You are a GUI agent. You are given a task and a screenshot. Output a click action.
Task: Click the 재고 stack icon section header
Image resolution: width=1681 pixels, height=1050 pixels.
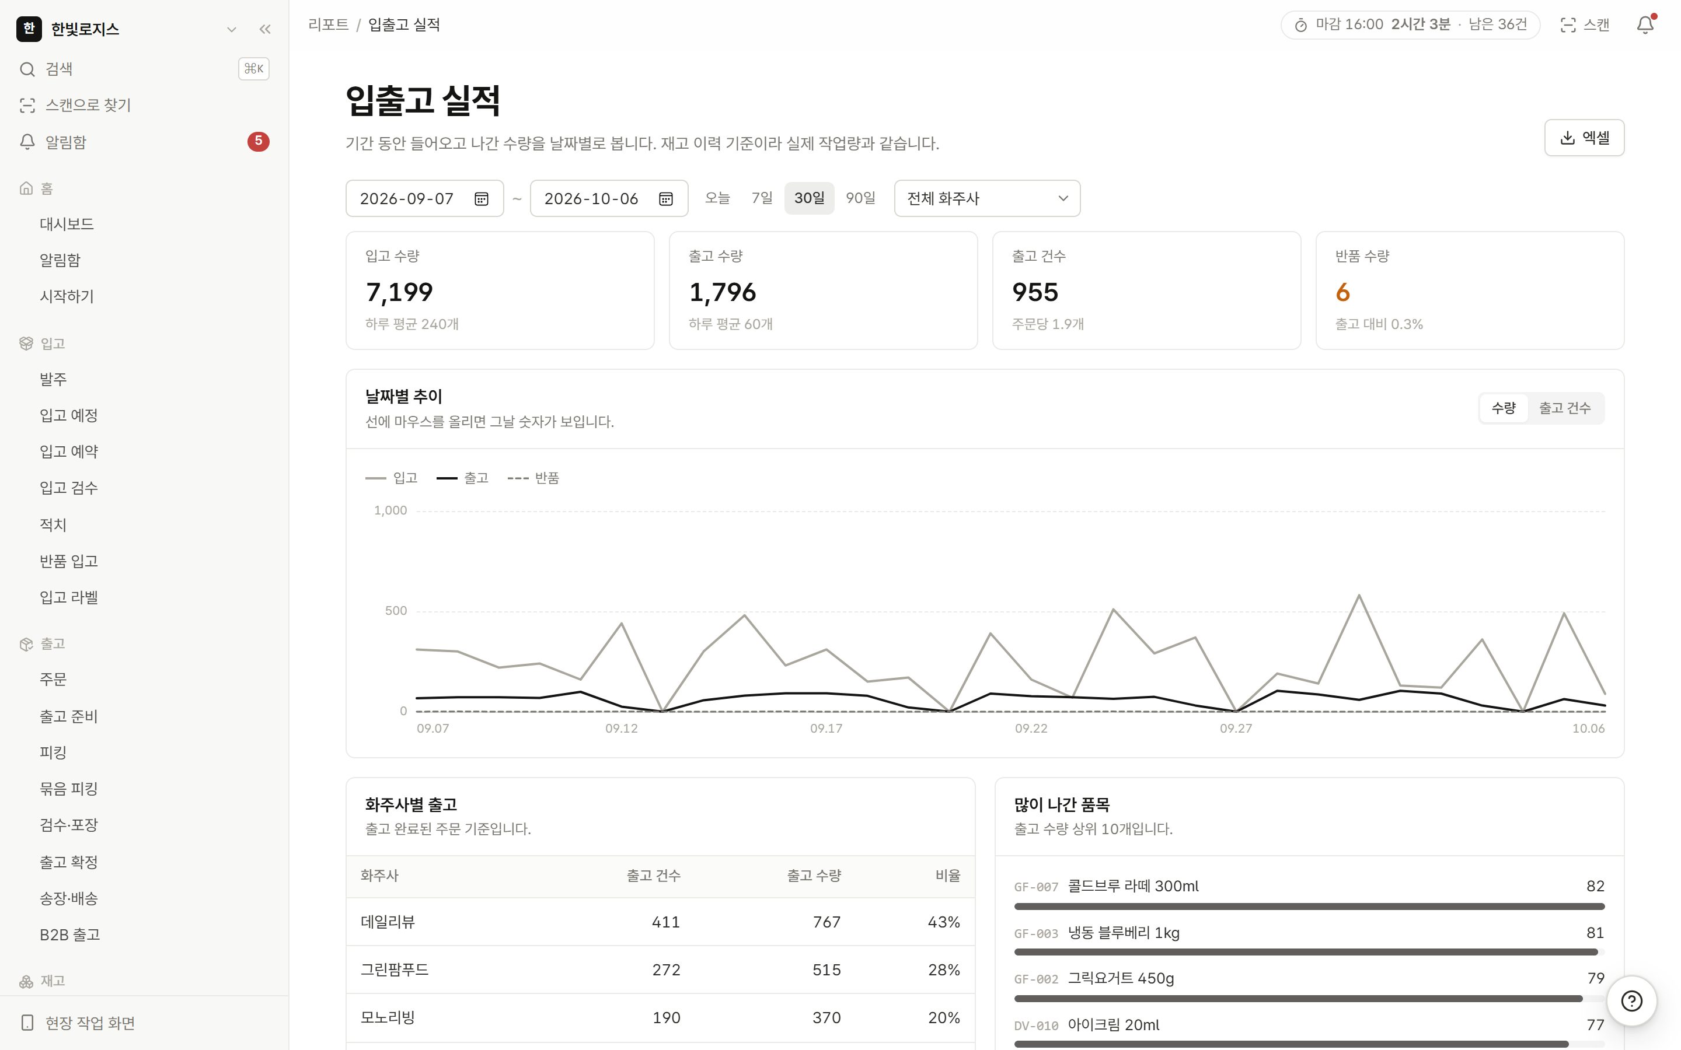(x=26, y=981)
